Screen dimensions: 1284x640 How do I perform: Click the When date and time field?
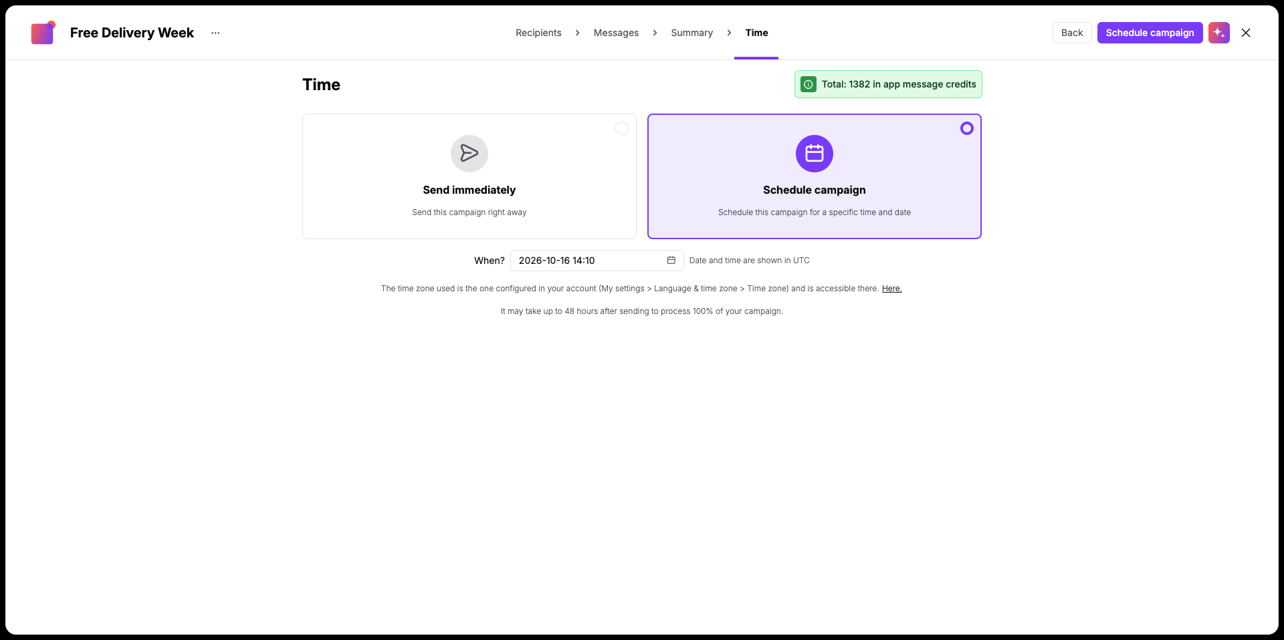597,261
